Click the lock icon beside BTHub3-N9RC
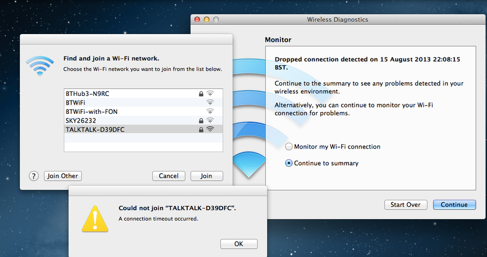 click(201, 93)
